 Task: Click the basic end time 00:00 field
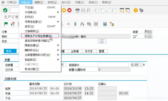(55, 88)
